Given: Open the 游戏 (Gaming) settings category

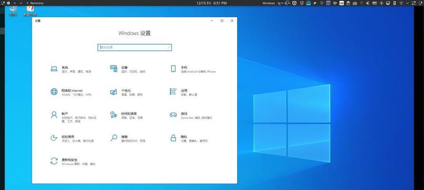Looking at the screenshot, I should point(191,115).
